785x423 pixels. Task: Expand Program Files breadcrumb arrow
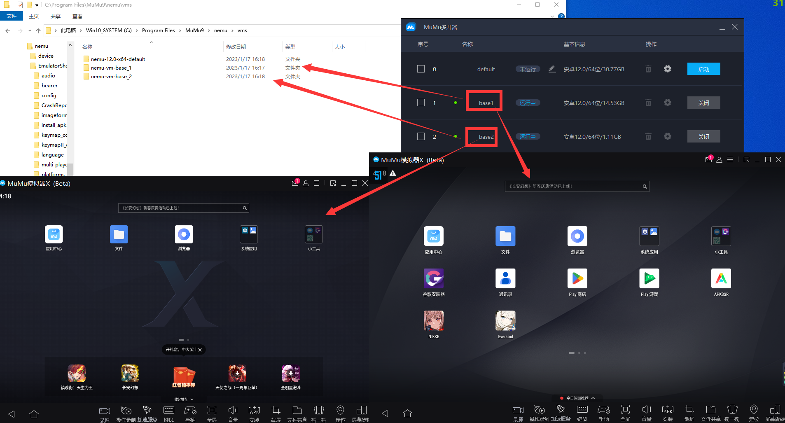(180, 30)
